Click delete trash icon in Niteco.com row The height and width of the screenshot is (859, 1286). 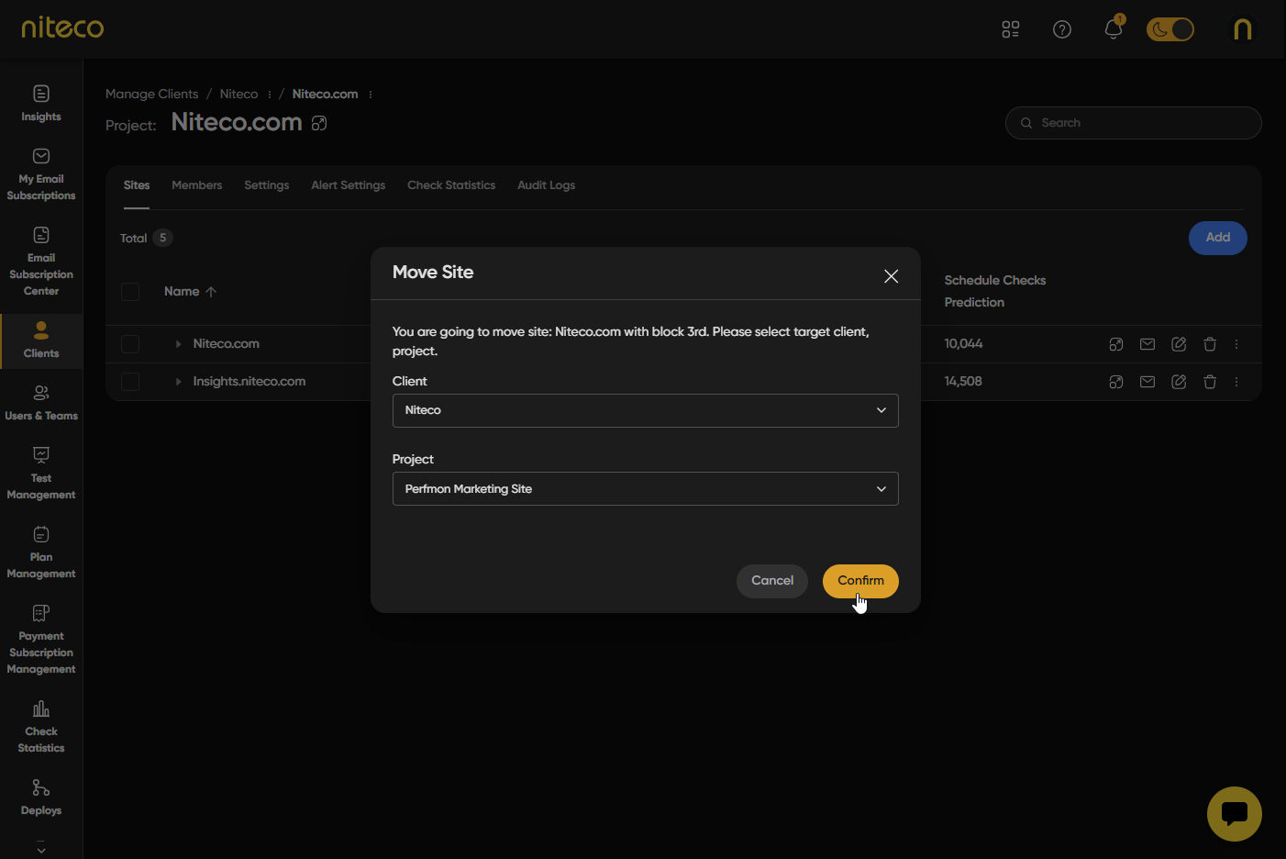click(1210, 344)
